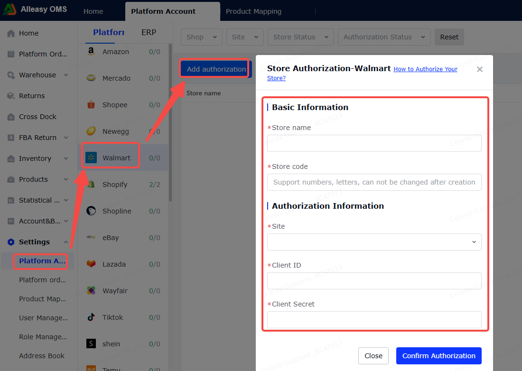522x371 pixels.
Task: Open Platform ord... settings submenu item
Action: (42, 280)
